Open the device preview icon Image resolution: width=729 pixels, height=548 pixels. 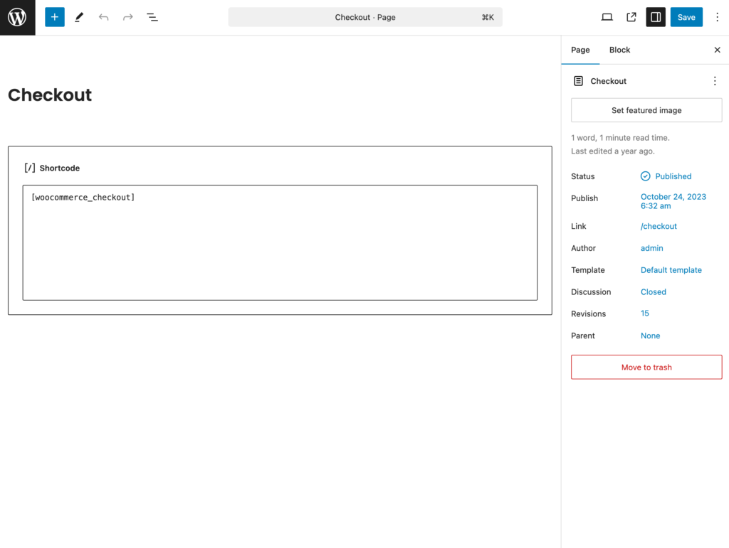607,17
